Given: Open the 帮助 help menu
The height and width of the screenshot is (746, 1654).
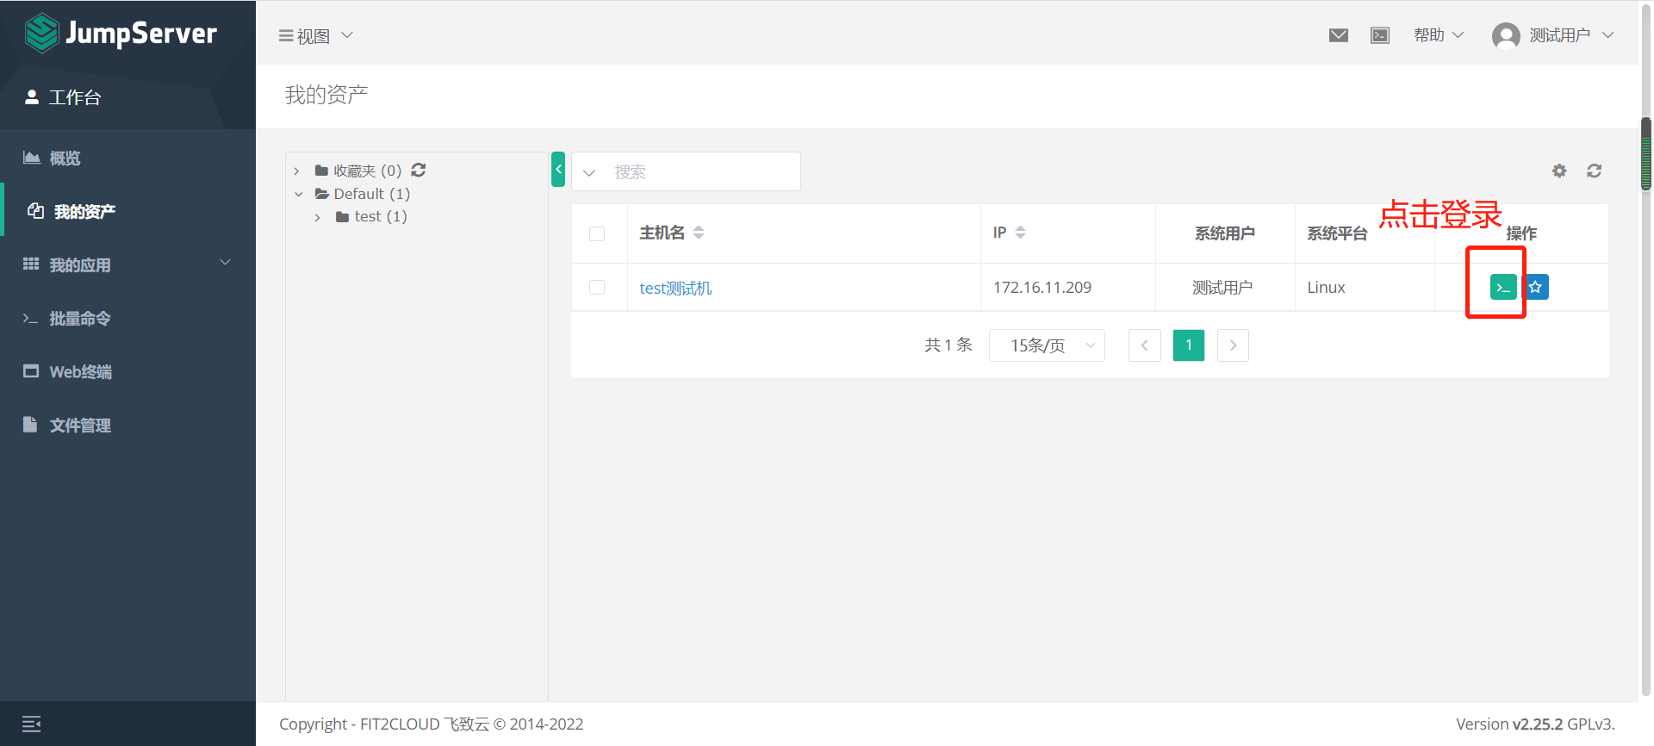Looking at the screenshot, I should [x=1438, y=35].
